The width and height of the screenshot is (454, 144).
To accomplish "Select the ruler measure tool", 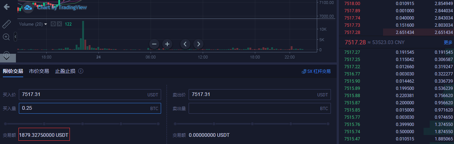I will [7, 24].
